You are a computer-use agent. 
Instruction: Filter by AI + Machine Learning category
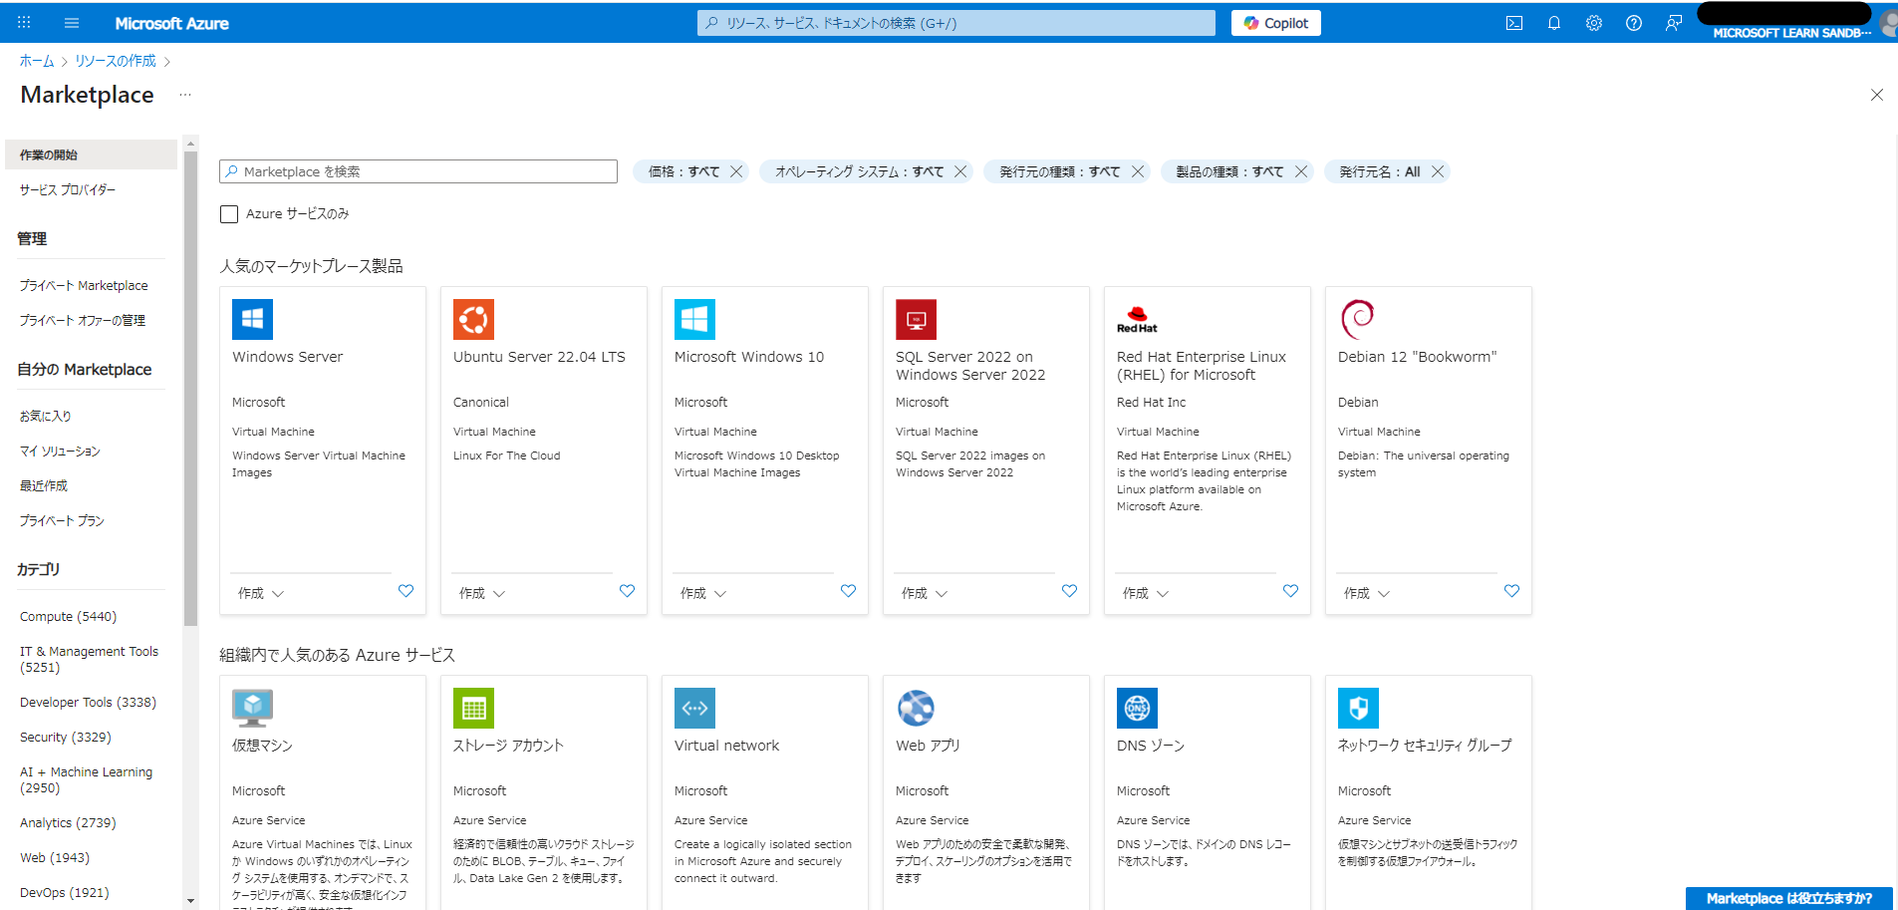click(x=86, y=779)
